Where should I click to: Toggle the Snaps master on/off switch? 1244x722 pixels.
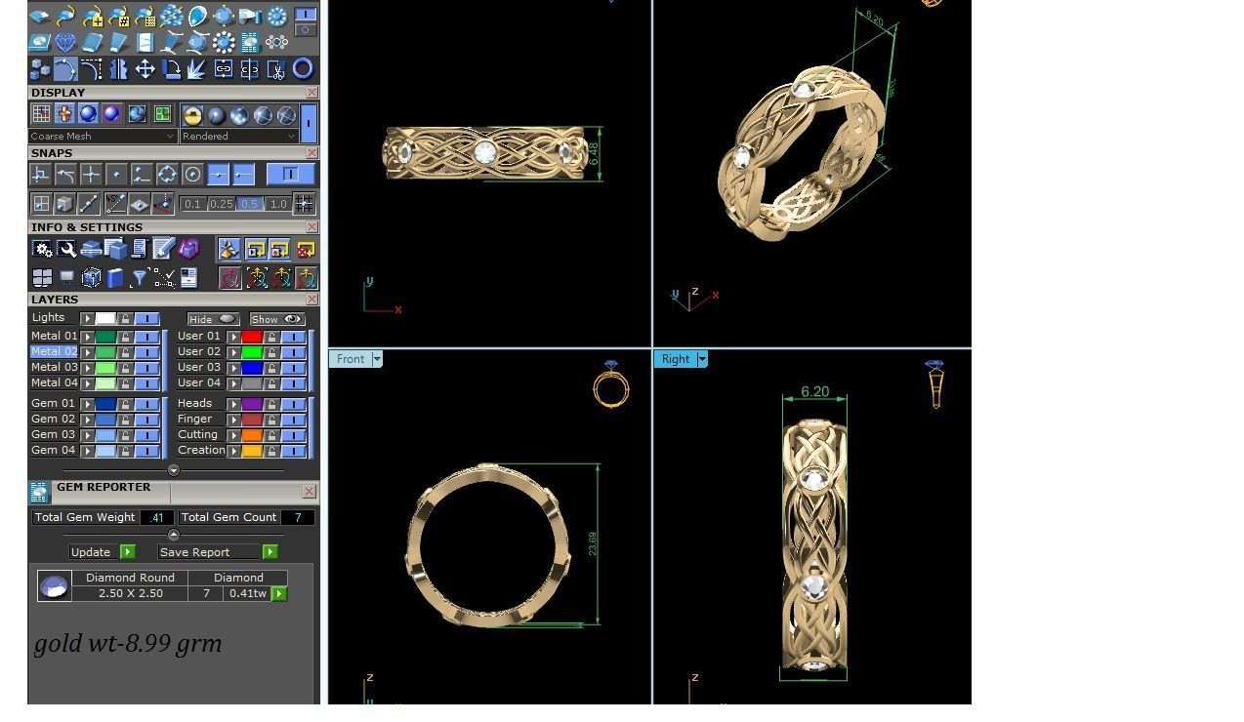point(291,174)
